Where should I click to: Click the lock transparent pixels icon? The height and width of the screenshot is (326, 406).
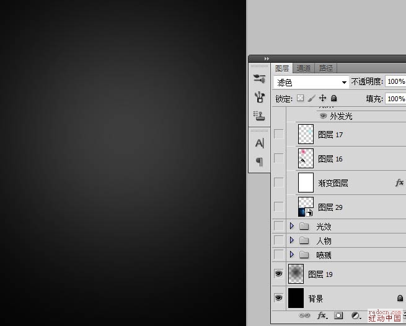click(x=301, y=98)
